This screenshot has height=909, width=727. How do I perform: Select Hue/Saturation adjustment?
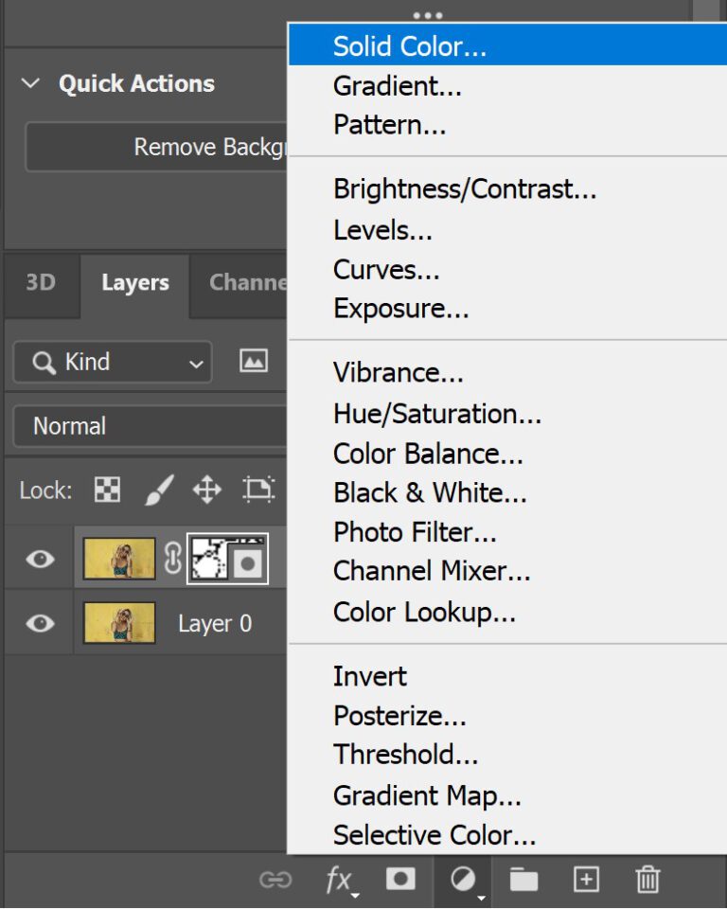pos(437,414)
